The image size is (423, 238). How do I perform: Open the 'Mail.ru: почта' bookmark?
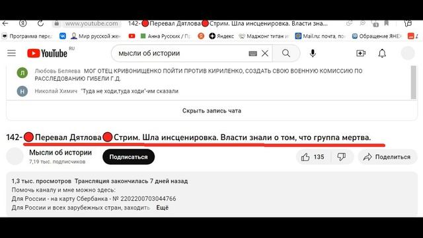click(320, 36)
